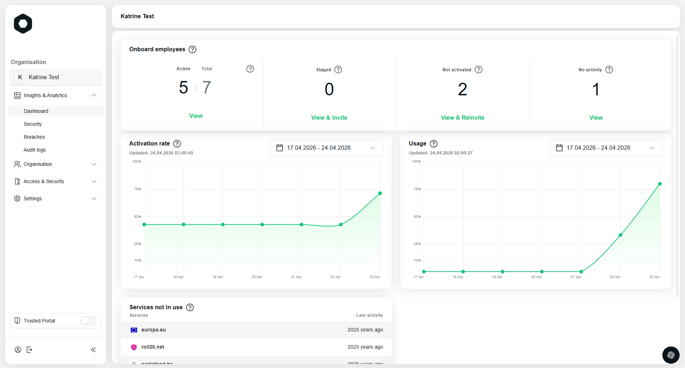Screen dimensions: 685x368
Task: Click the help icon beside Staged
Action: coord(338,70)
